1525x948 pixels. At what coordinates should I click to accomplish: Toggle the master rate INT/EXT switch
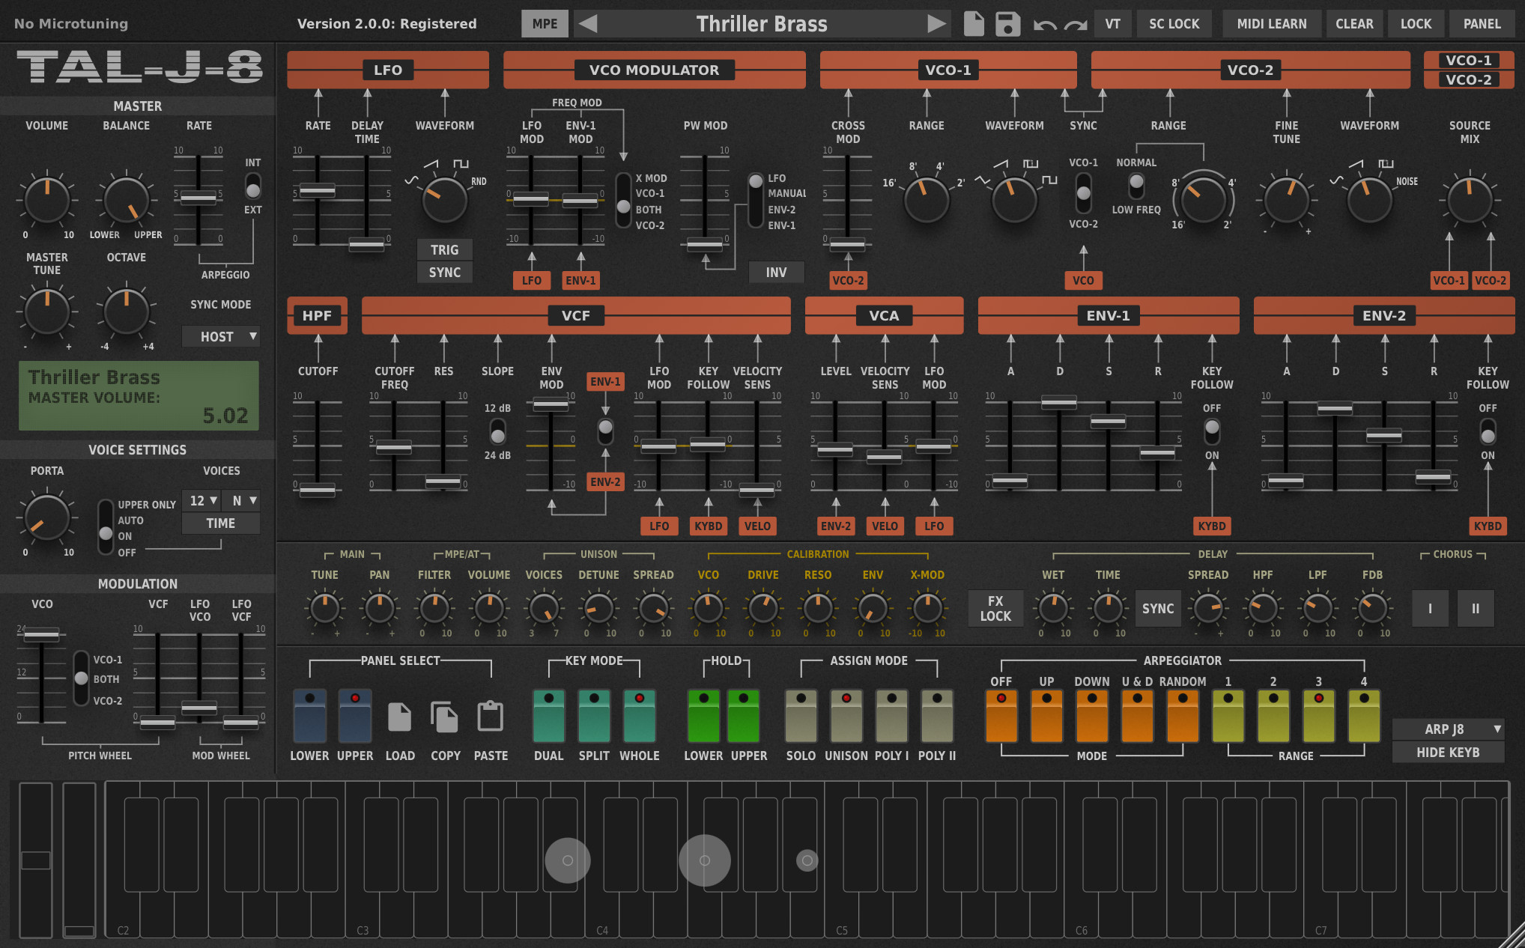[x=253, y=186]
